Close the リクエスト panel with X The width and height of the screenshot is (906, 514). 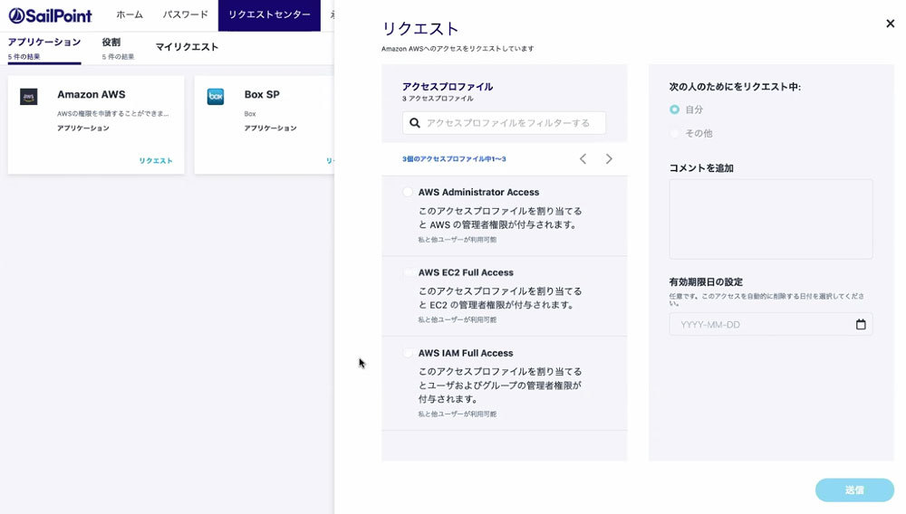pos(890,24)
